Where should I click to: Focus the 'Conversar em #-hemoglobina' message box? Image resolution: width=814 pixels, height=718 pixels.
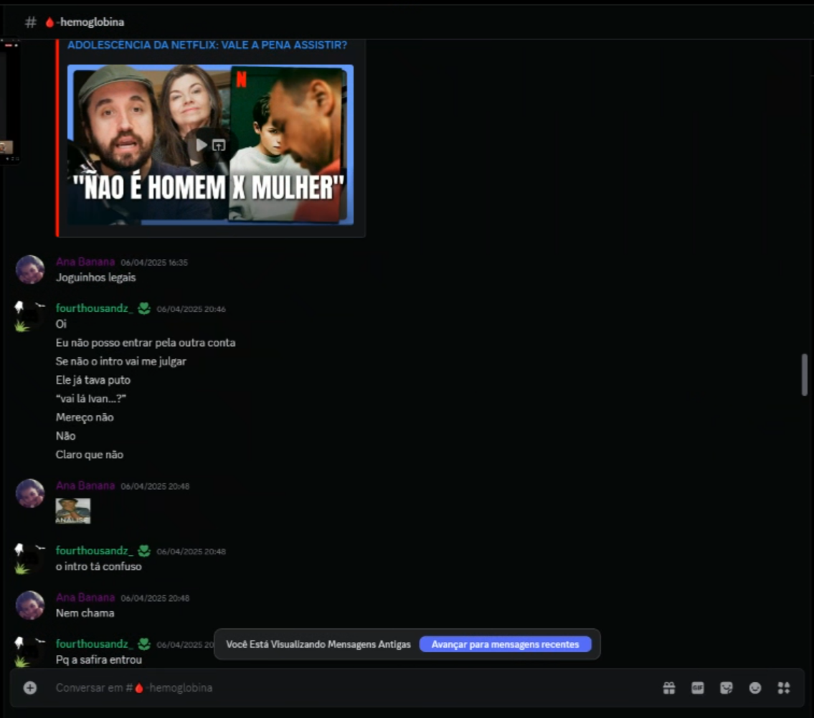point(353,689)
